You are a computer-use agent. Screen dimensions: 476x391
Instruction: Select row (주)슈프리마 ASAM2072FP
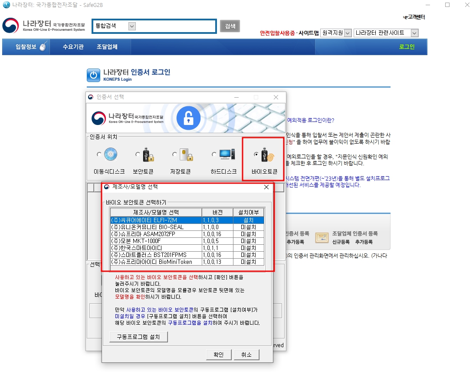(x=187, y=234)
